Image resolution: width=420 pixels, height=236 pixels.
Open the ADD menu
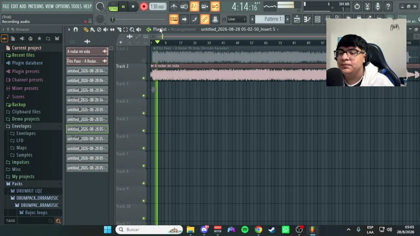click(x=23, y=6)
